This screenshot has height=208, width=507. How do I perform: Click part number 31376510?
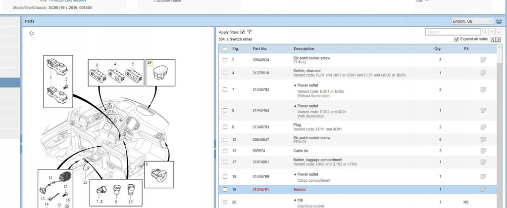coord(260,73)
